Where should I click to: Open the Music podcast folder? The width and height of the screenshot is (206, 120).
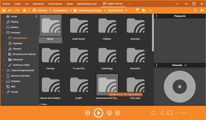(50, 28)
